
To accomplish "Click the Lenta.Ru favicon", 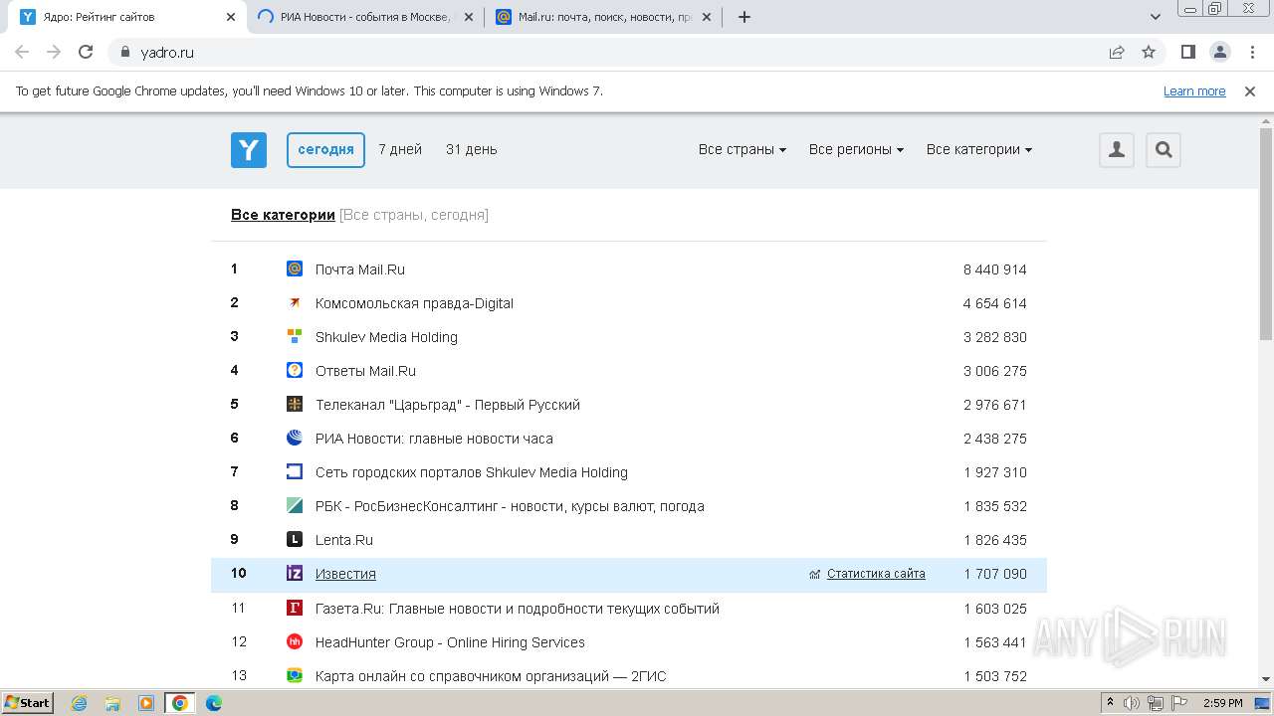I will 295,539.
